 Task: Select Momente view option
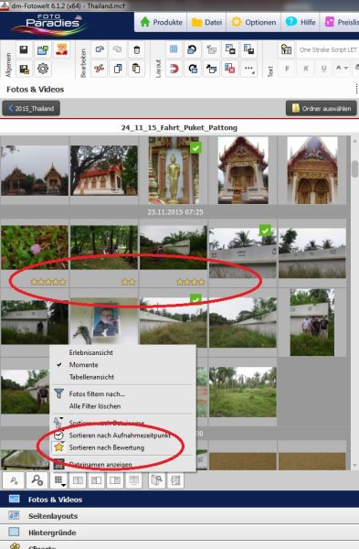click(x=83, y=364)
